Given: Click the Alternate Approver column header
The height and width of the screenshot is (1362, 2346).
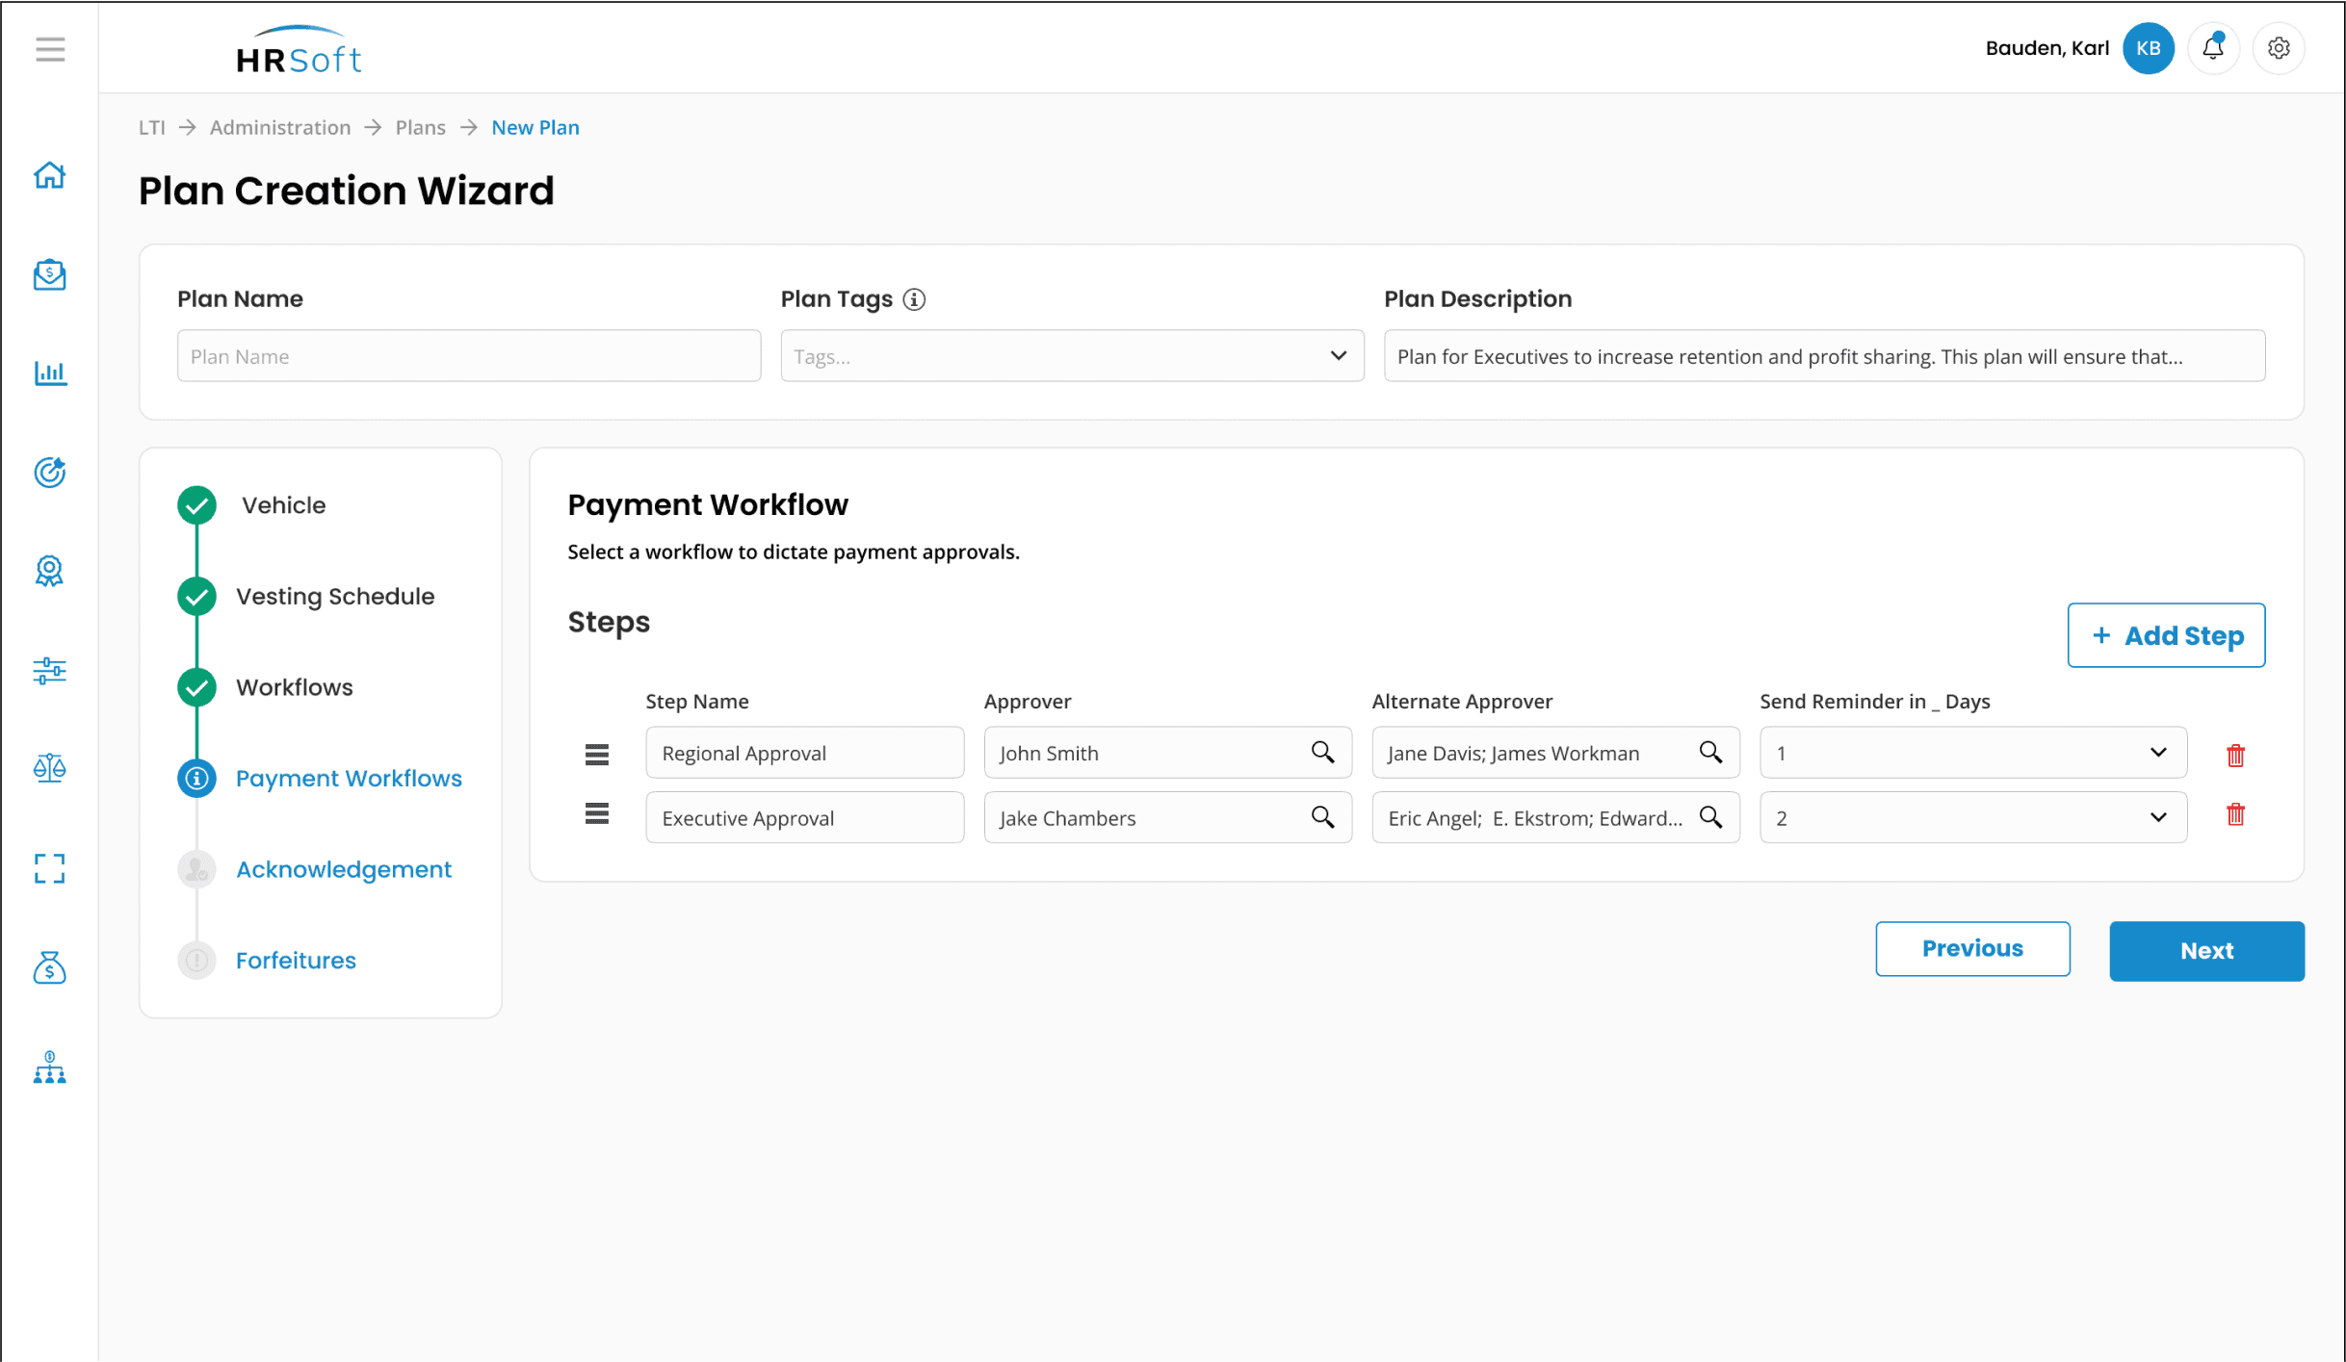Looking at the screenshot, I should point(1462,702).
